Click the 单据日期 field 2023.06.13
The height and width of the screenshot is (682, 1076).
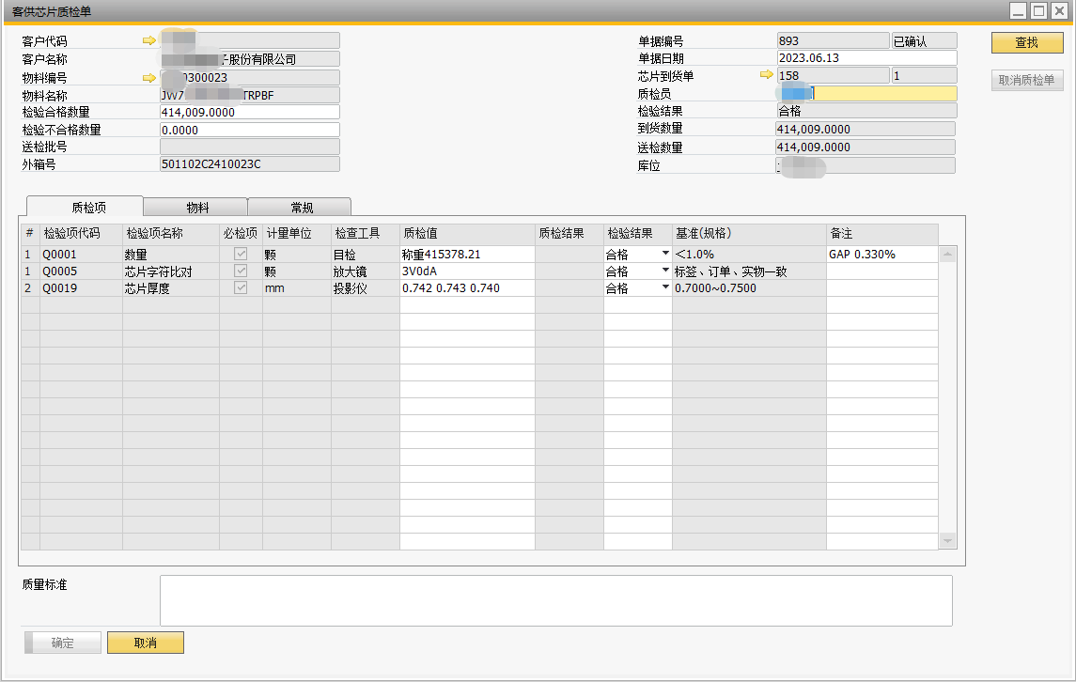pos(866,57)
